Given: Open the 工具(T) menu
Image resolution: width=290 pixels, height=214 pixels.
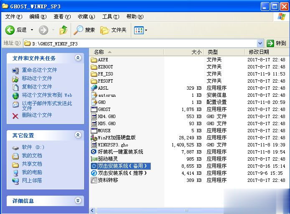Looking at the screenshot, I should (x=110, y=17).
